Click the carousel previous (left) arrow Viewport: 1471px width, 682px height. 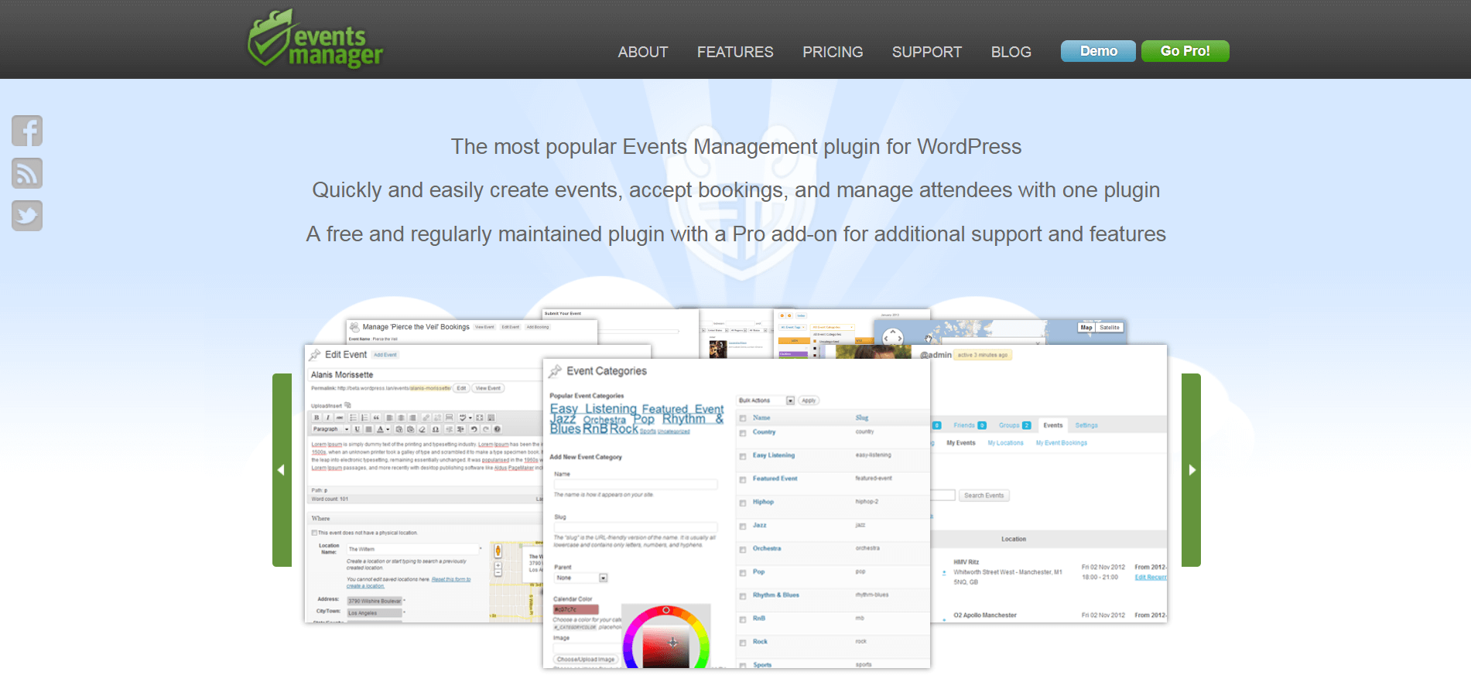pyautogui.click(x=282, y=470)
